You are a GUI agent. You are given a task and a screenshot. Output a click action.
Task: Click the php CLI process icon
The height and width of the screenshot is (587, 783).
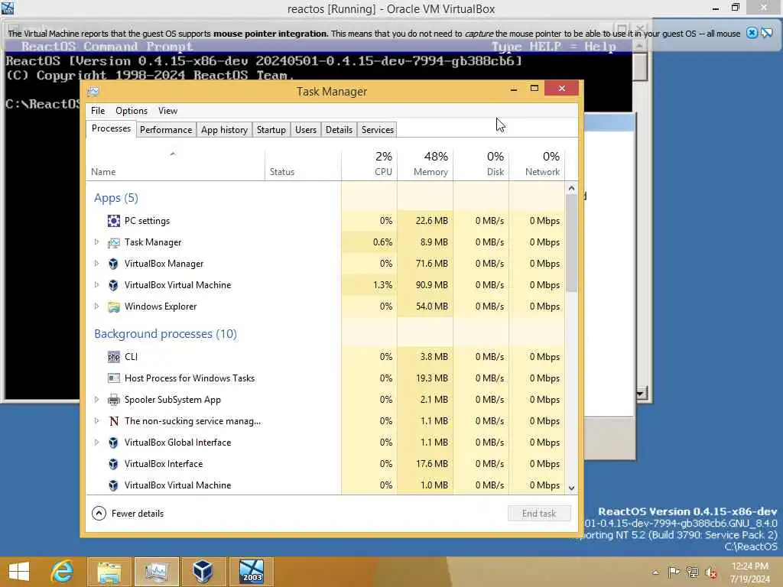coord(114,357)
